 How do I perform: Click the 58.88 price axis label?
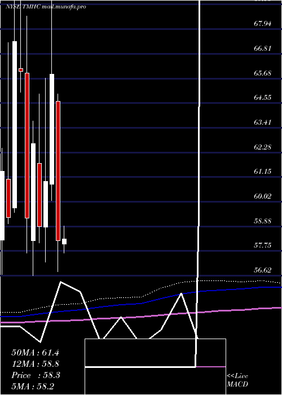263,221
